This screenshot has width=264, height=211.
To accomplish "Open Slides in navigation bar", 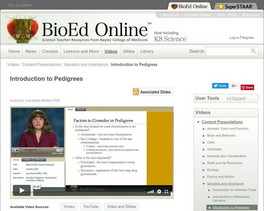I will click(129, 51).
